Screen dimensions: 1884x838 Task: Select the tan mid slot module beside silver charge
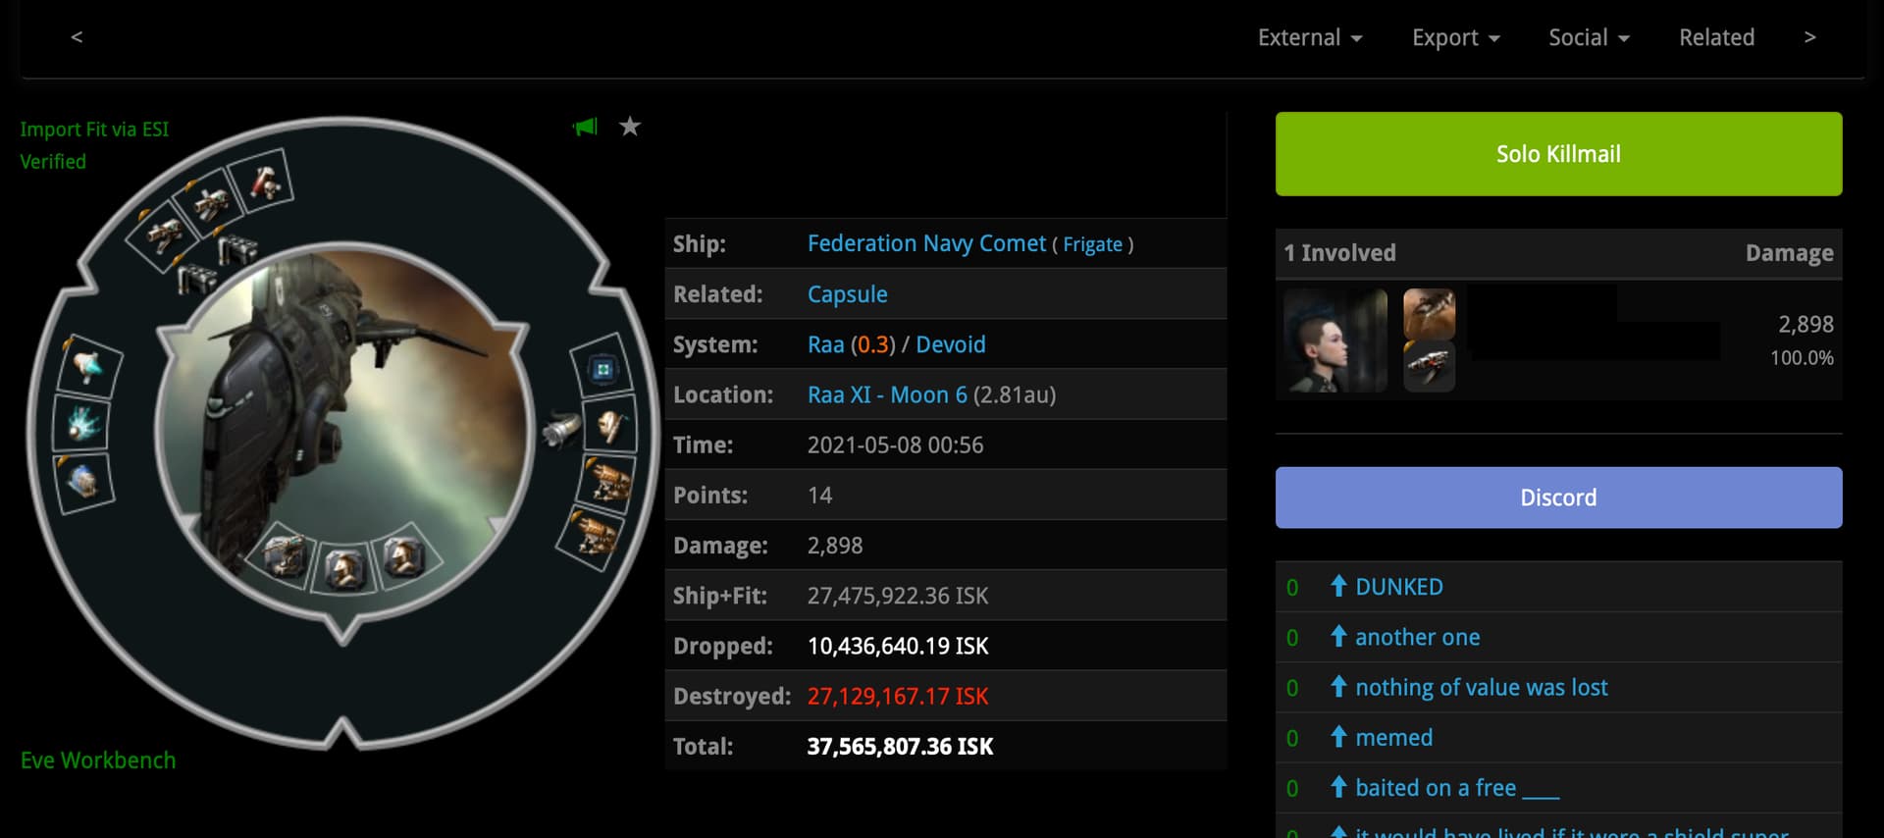click(x=610, y=426)
